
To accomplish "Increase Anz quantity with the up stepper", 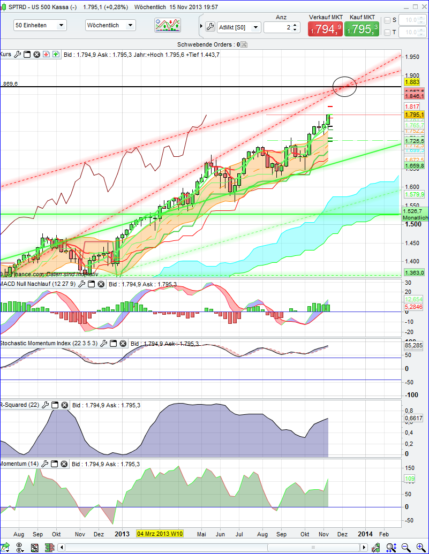I will 295,24.
